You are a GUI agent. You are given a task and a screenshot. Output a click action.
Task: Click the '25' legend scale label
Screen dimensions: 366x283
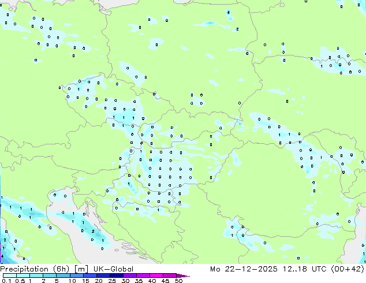(x=112, y=281)
